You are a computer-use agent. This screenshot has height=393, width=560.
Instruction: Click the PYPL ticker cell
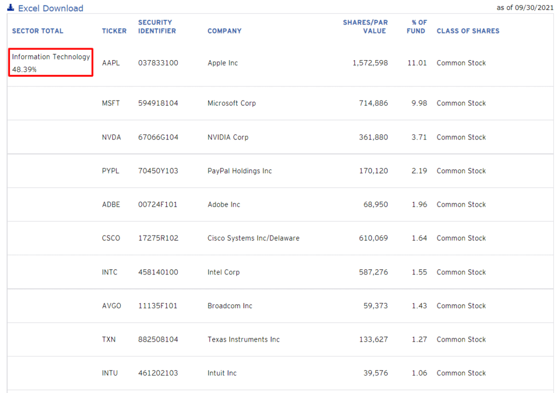(x=110, y=171)
